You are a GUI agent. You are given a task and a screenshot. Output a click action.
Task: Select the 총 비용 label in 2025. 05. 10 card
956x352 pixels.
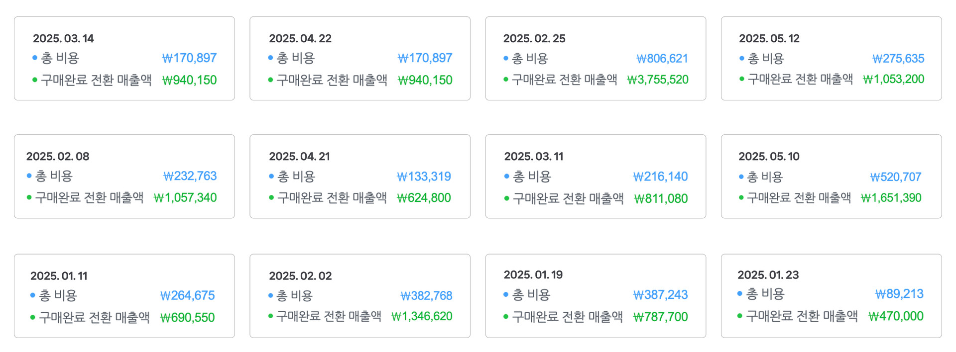(765, 176)
